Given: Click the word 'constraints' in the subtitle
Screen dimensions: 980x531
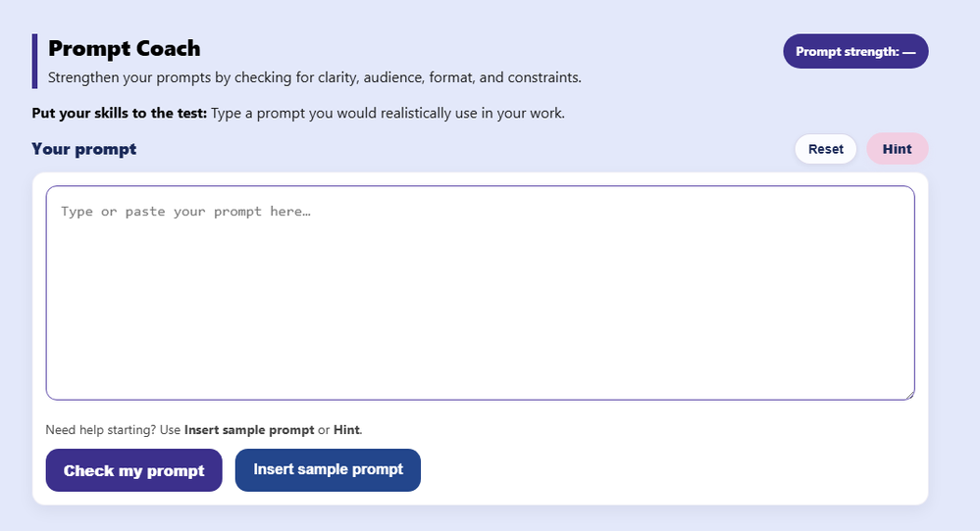Looking at the screenshot, I should (x=543, y=76).
